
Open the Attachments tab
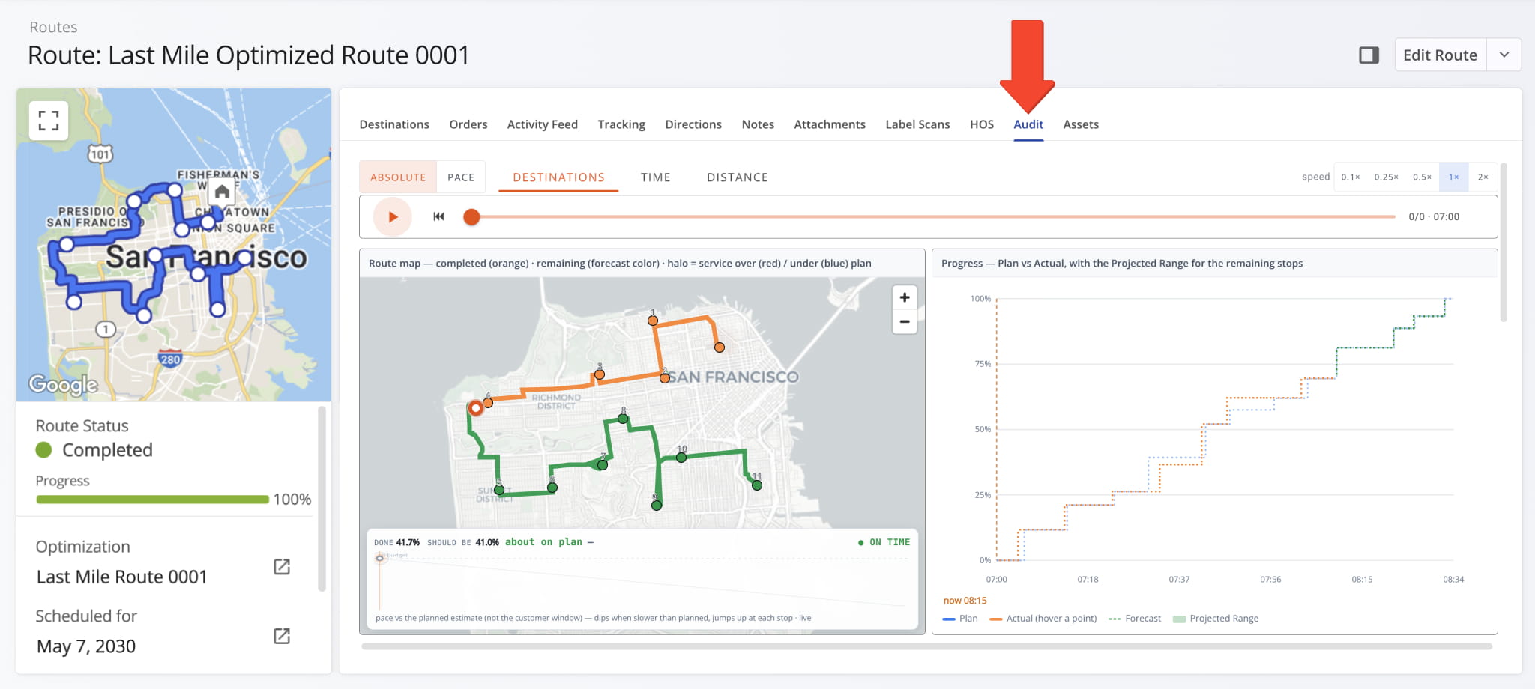pos(830,124)
